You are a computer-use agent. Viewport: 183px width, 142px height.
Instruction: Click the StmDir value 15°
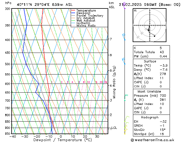163,130
